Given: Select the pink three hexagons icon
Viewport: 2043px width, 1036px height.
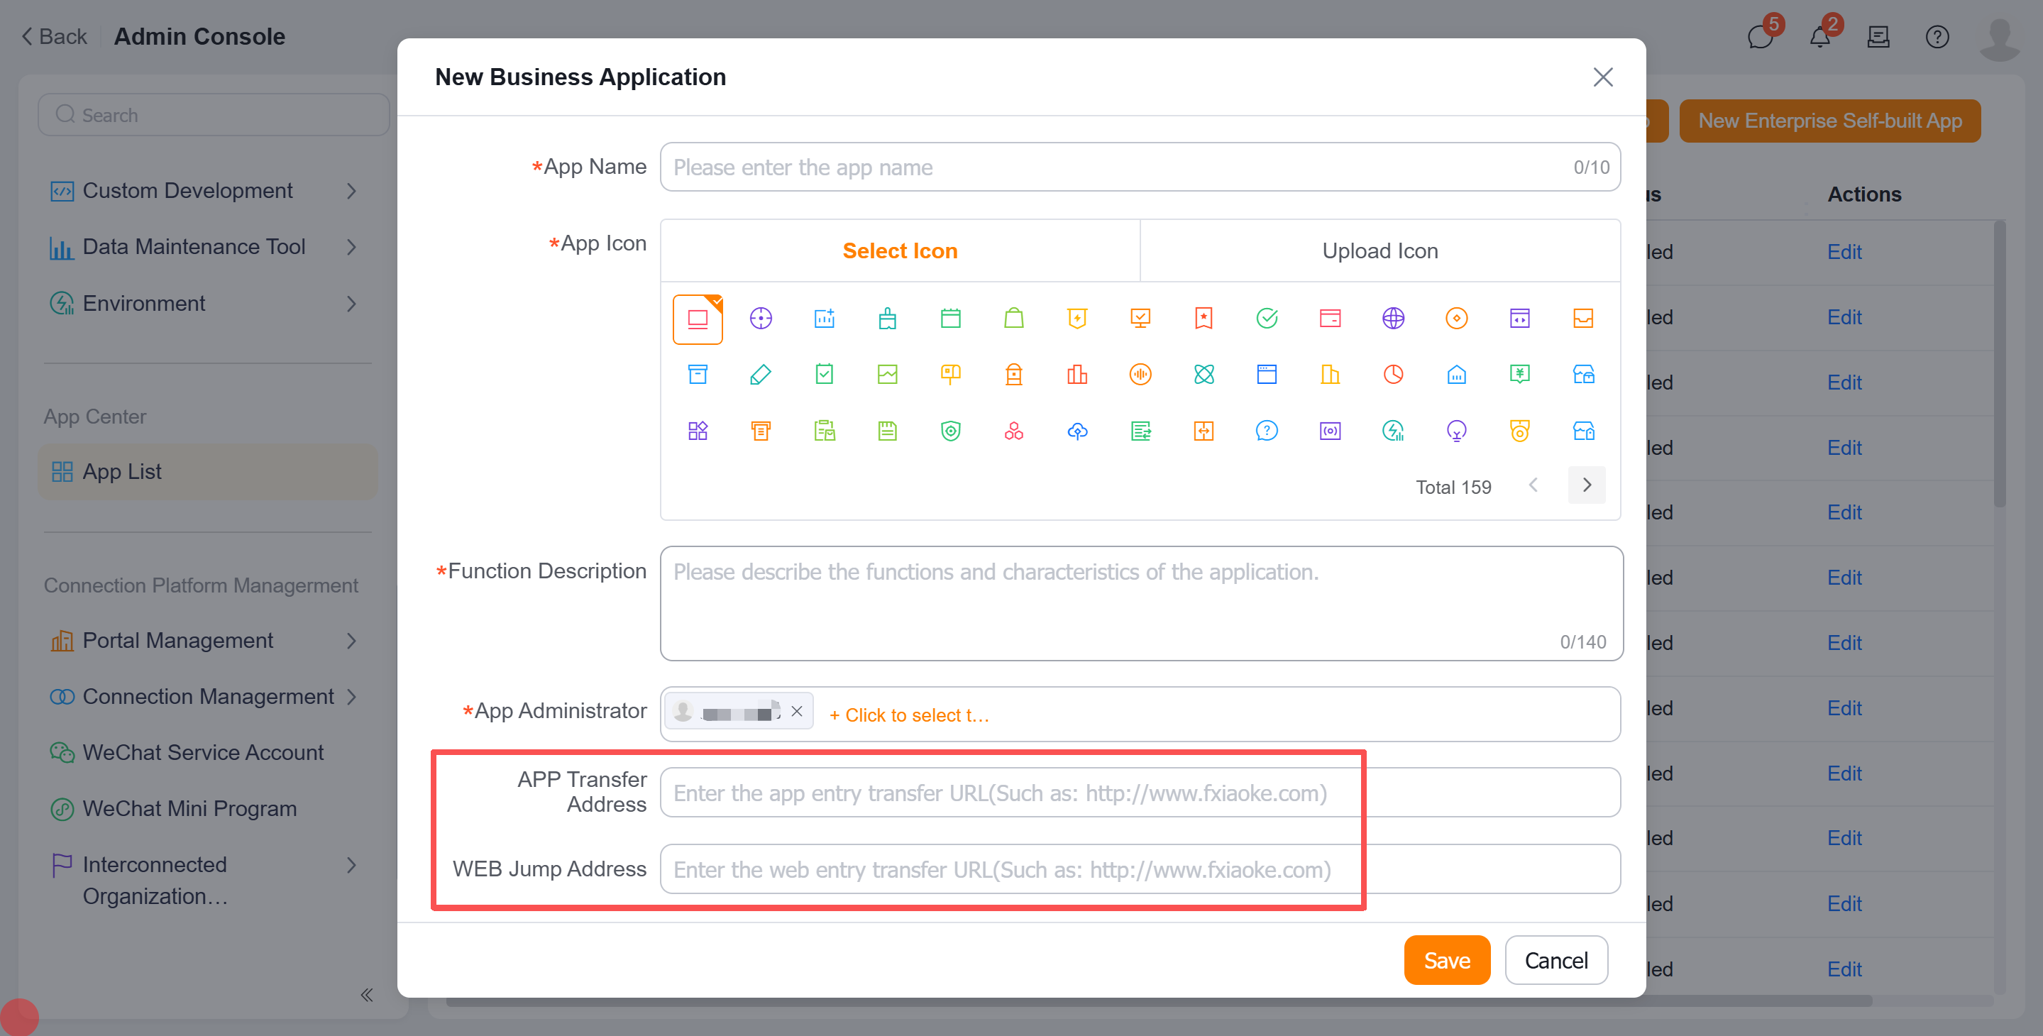Looking at the screenshot, I should (1013, 431).
